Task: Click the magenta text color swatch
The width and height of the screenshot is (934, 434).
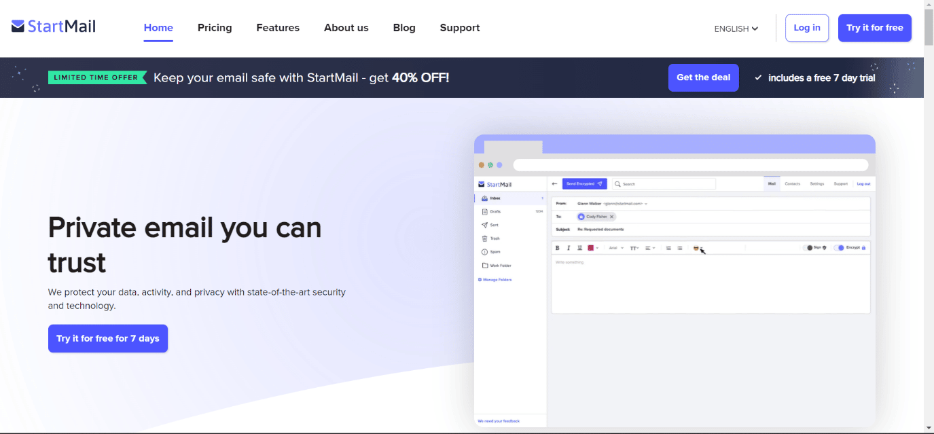Action: (x=591, y=248)
